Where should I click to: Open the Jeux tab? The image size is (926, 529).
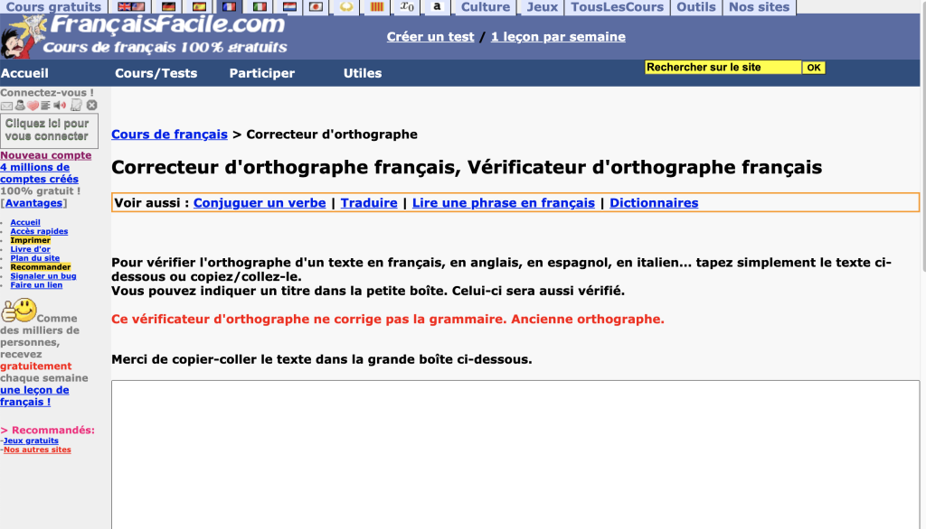pyautogui.click(x=543, y=7)
